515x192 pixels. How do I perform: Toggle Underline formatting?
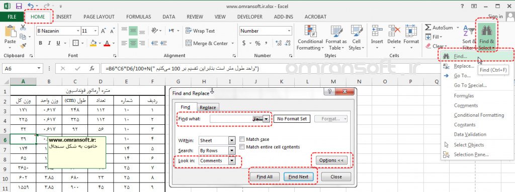tap(58, 43)
